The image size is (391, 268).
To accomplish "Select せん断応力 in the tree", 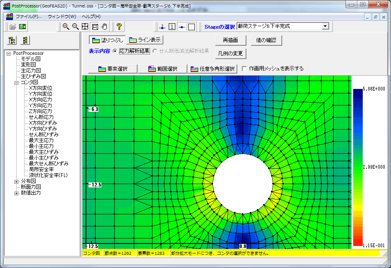I will click(41, 117).
